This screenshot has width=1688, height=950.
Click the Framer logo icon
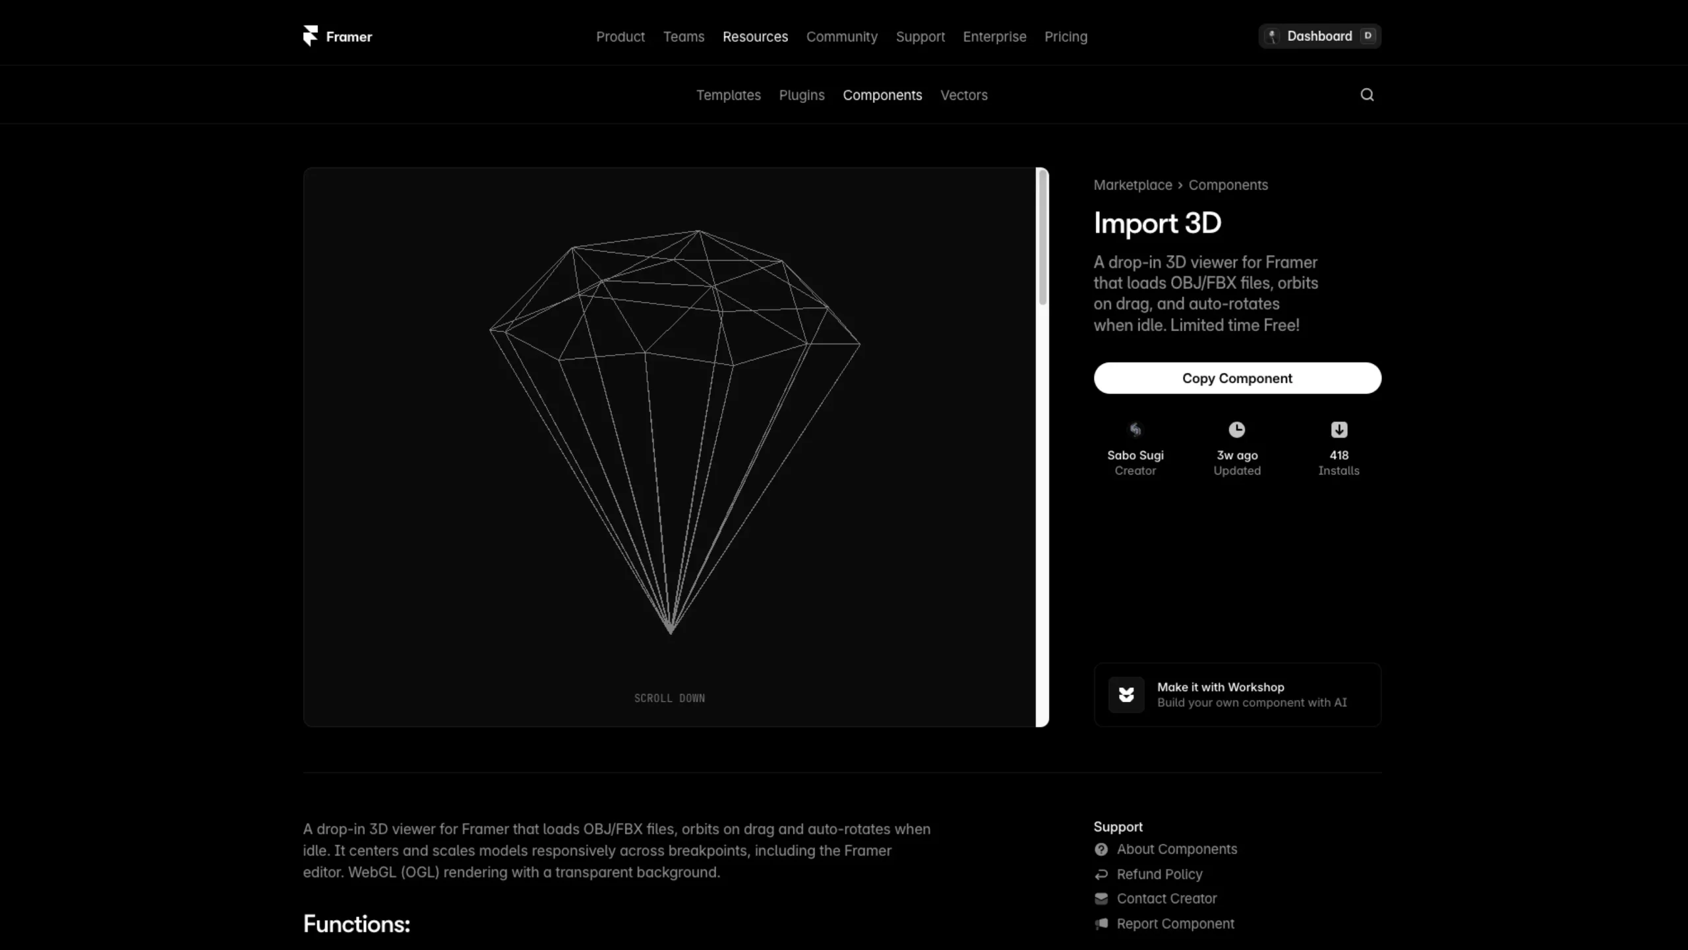[x=311, y=36]
